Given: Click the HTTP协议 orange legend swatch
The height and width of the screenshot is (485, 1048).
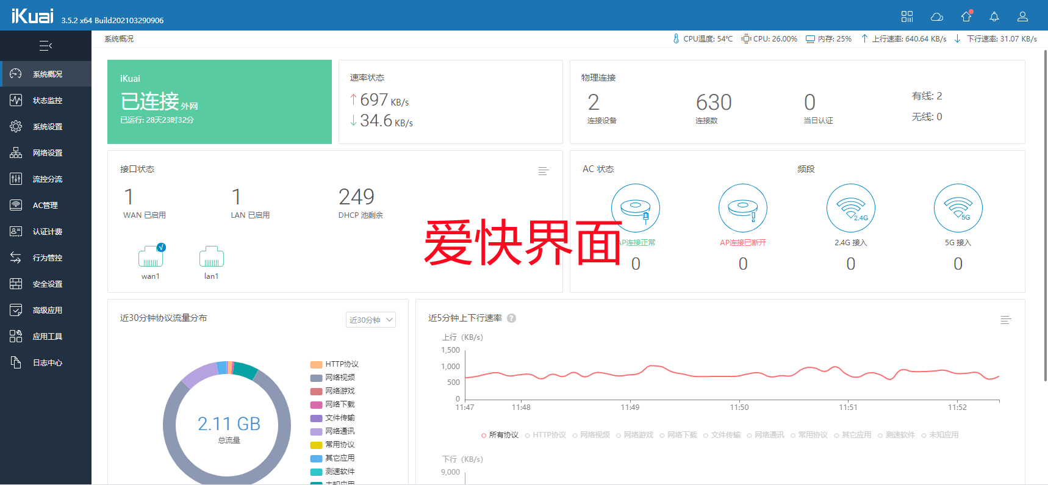Looking at the screenshot, I should [316, 364].
